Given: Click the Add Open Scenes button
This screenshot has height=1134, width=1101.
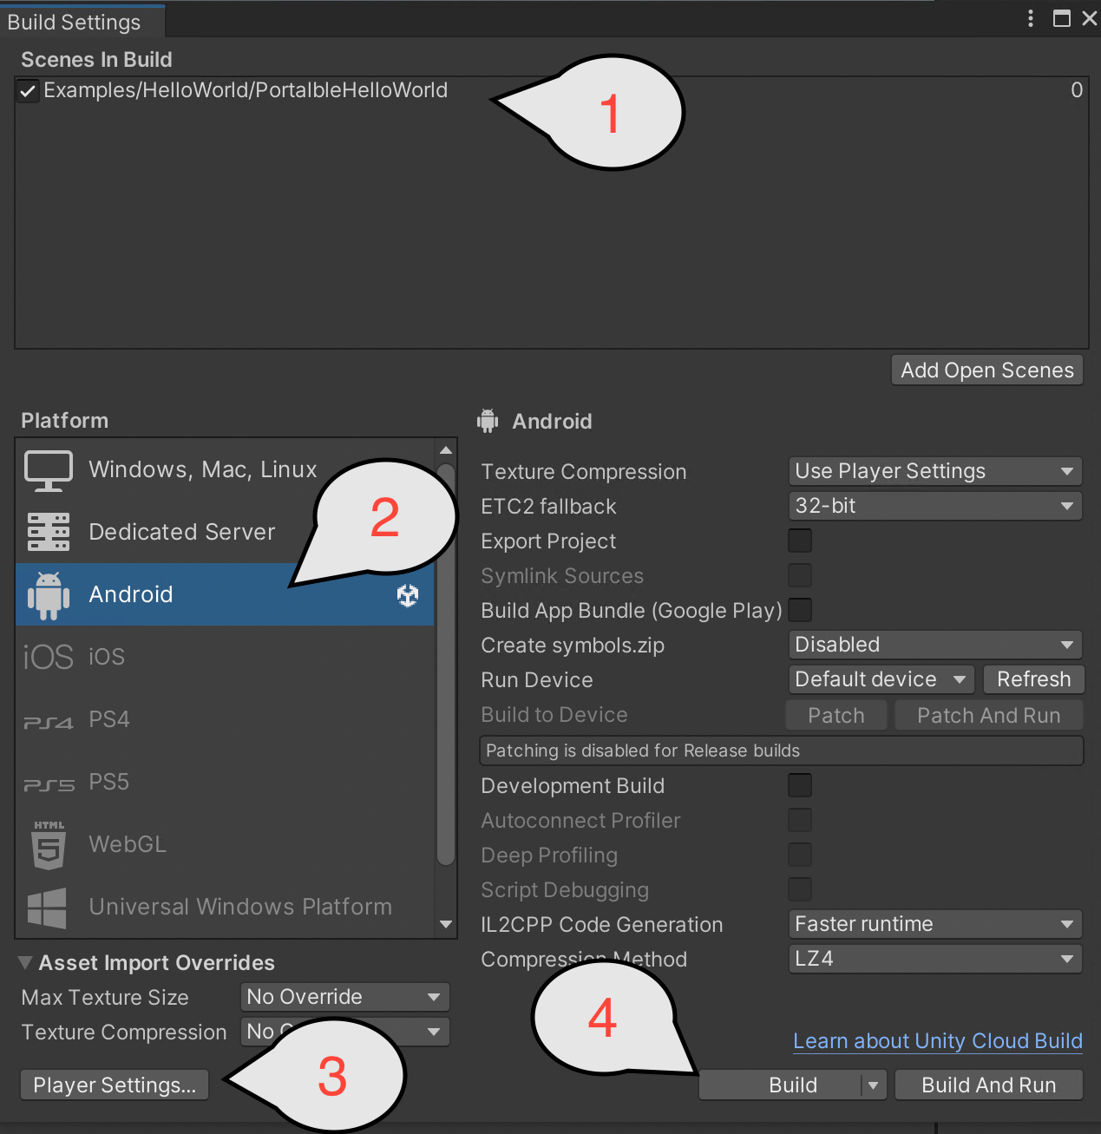Looking at the screenshot, I should [987, 370].
